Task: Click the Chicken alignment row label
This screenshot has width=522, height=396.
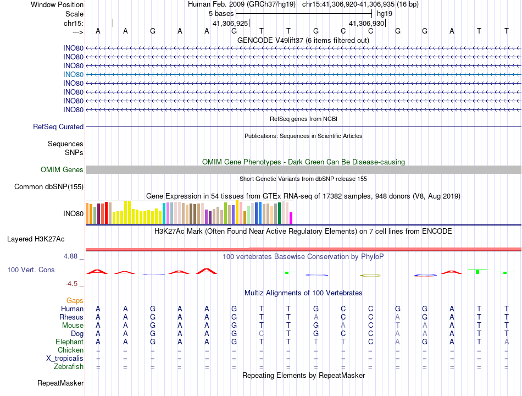Action: (x=70, y=350)
